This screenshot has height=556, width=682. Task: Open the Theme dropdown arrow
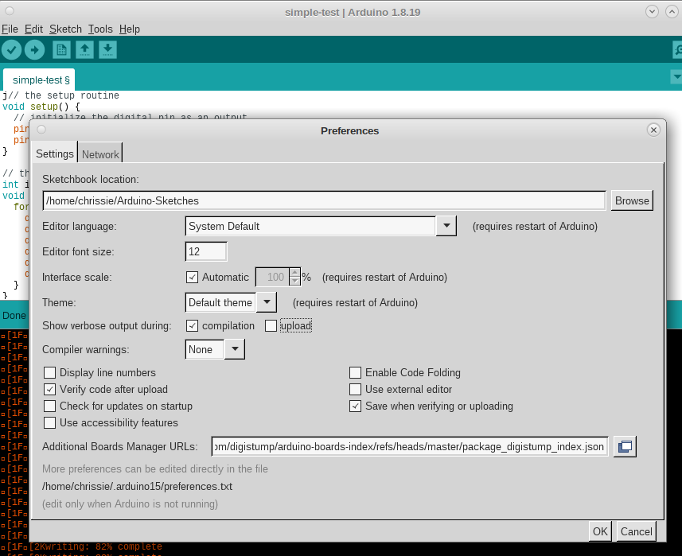pos(267,302)
